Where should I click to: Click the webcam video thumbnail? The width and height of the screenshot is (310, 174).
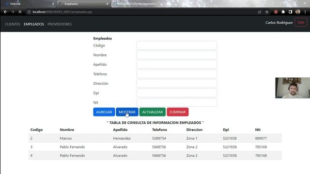tap(293, 88)
